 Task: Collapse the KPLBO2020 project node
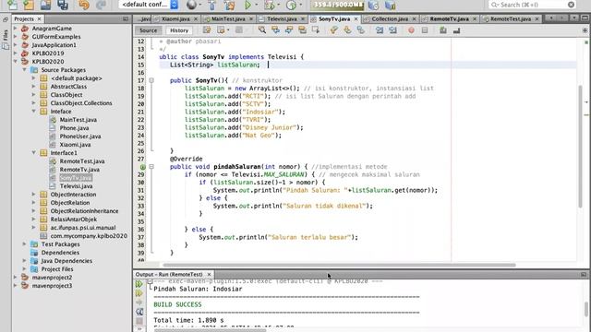[x=16, y=62]
